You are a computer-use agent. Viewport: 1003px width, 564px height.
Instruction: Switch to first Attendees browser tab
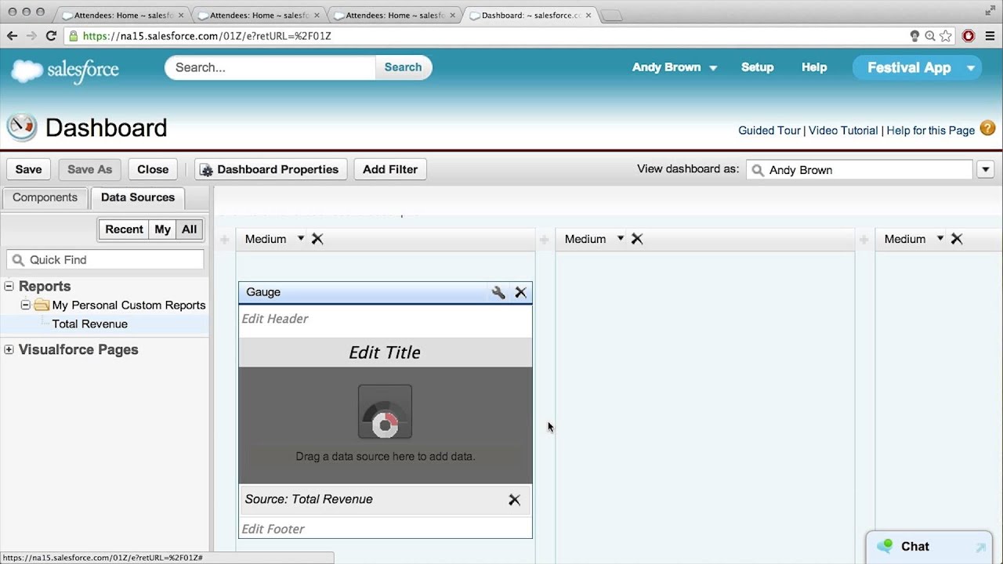pyautogui.click(x=122, y=15)
